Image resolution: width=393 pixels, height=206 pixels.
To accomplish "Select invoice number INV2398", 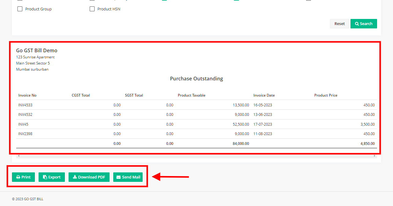I will [25, 134].
